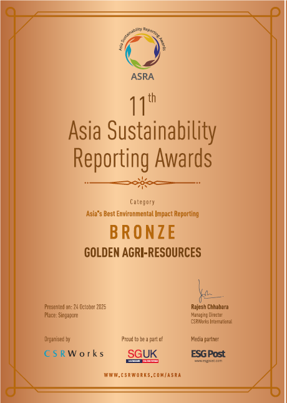Click the "ASRA" text under the logo

point(142,76)
